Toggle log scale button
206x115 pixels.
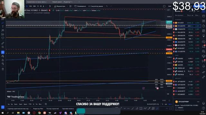[x=166, y=104]
